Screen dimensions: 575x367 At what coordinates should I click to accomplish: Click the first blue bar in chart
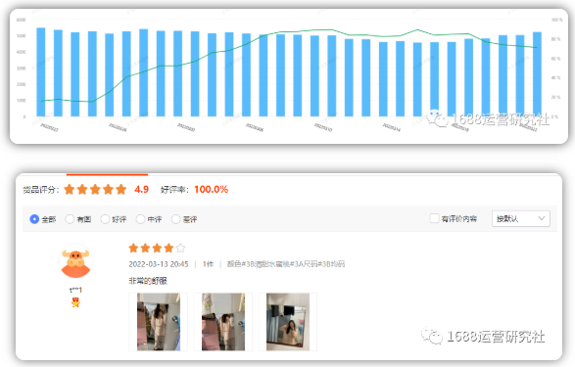(x=41, y=72)
